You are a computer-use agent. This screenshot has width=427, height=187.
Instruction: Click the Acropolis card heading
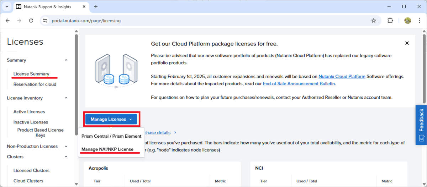tap(98, 168)
